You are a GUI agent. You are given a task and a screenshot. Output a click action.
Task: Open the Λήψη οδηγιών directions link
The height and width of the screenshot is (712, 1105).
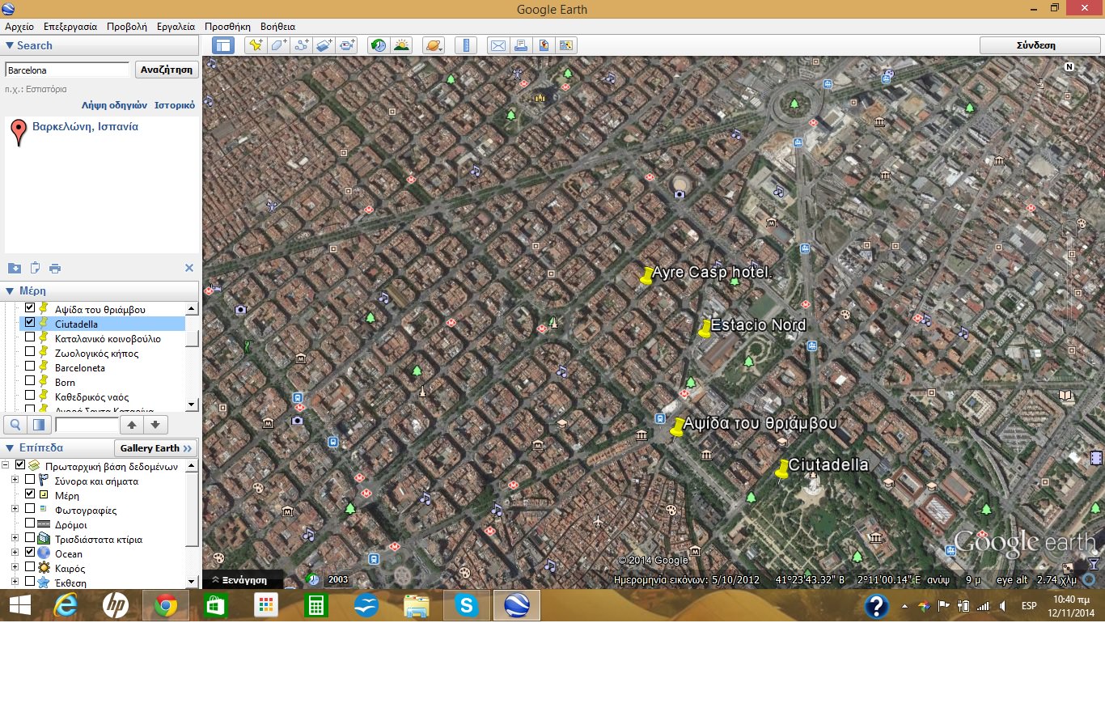pos(114,105)
